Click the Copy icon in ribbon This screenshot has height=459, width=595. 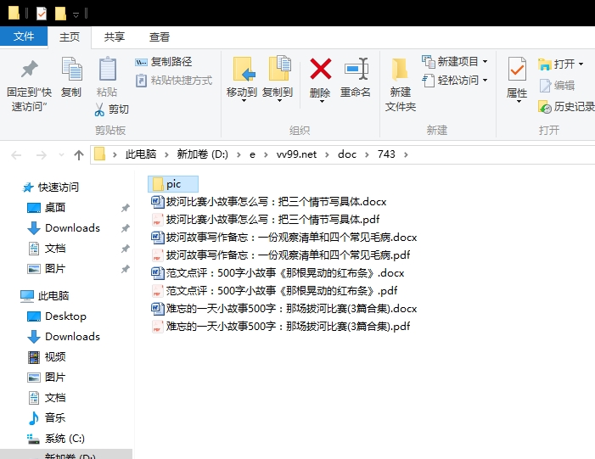71,69
